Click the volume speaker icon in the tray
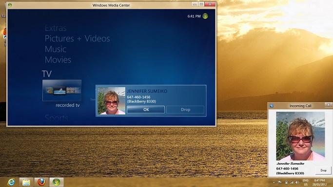This screenshot has width=333, height=187. (x=297, y=182)
